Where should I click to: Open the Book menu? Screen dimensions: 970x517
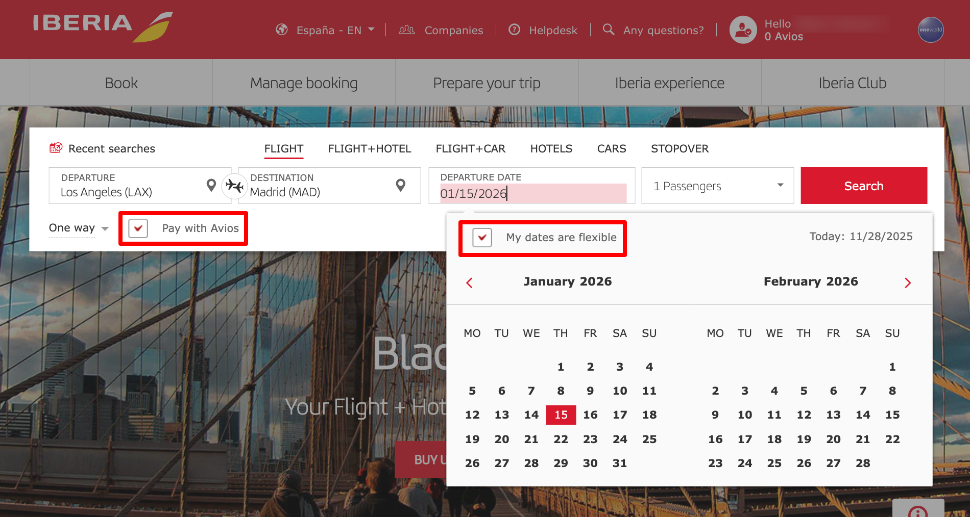(x=121, y=83)
